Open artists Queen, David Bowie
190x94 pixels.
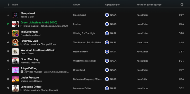tap(31, 81)
